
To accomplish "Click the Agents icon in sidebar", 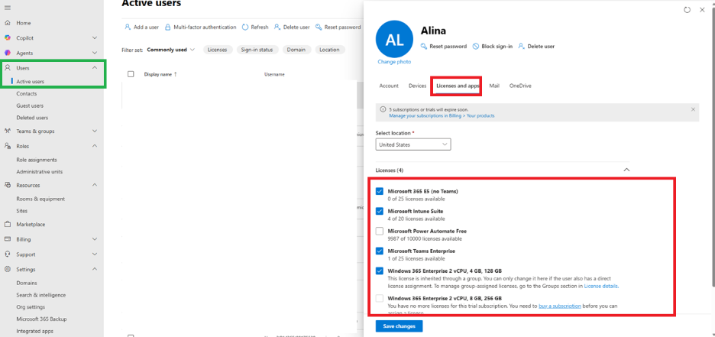I will pos(8,53).
